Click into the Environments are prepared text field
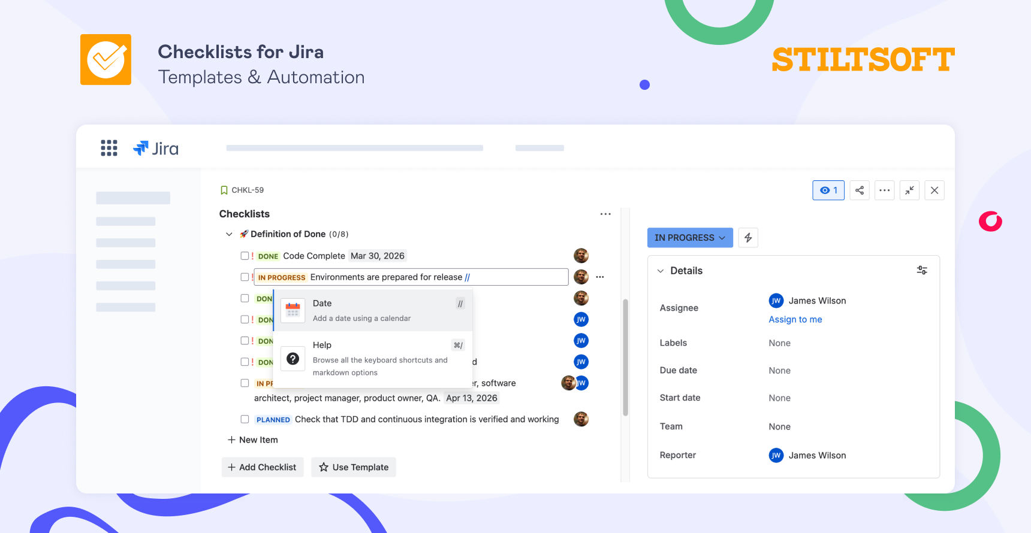The height and width of the screenshot is (533, 1031). point(411,277)
